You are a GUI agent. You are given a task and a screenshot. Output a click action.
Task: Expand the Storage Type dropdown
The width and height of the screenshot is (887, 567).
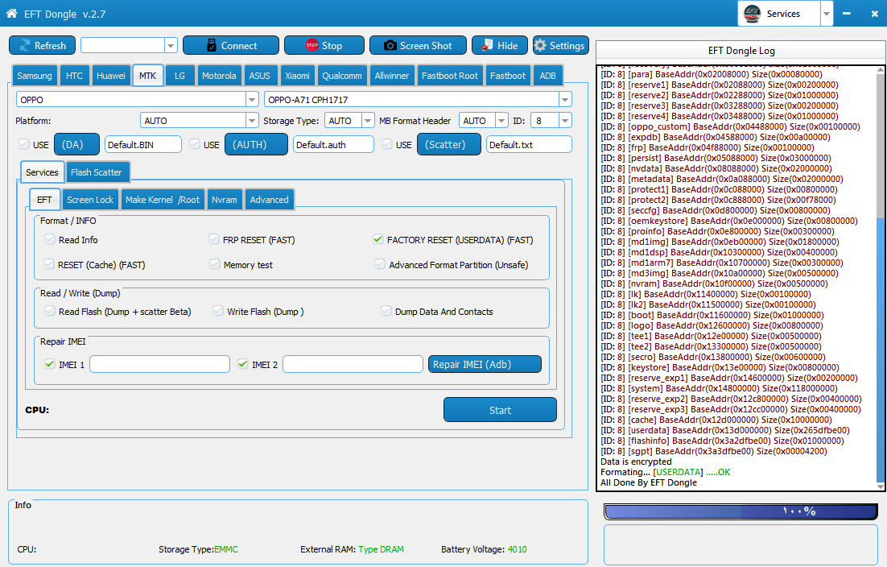click(368, 121)
